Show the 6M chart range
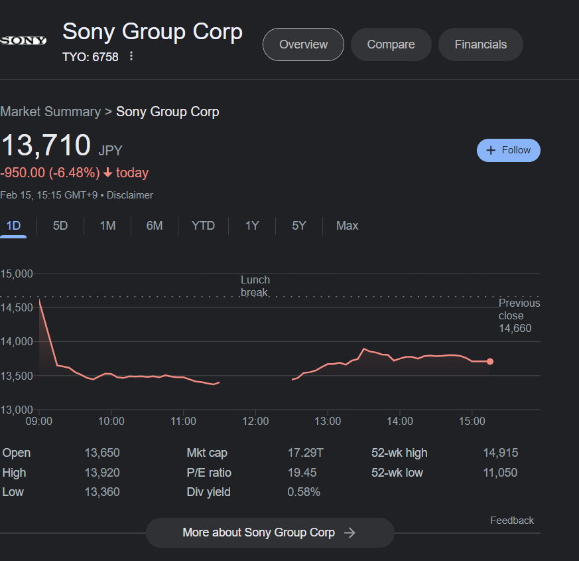Screen dimensions: 579x561 click(155, 226)
